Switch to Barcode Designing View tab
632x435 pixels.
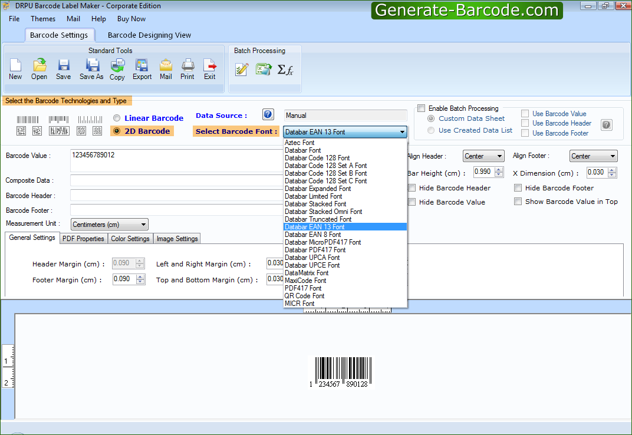tap(149, 35)
